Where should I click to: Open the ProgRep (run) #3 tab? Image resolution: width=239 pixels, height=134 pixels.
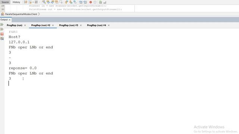68,25
